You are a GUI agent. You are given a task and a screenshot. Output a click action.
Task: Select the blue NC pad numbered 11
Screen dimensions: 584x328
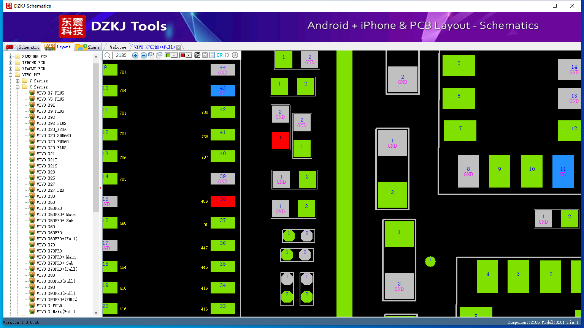pos(563,172)
